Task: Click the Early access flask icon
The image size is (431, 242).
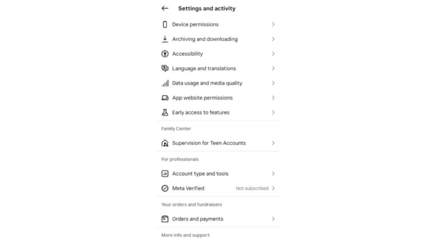Action: pos(165,113)
